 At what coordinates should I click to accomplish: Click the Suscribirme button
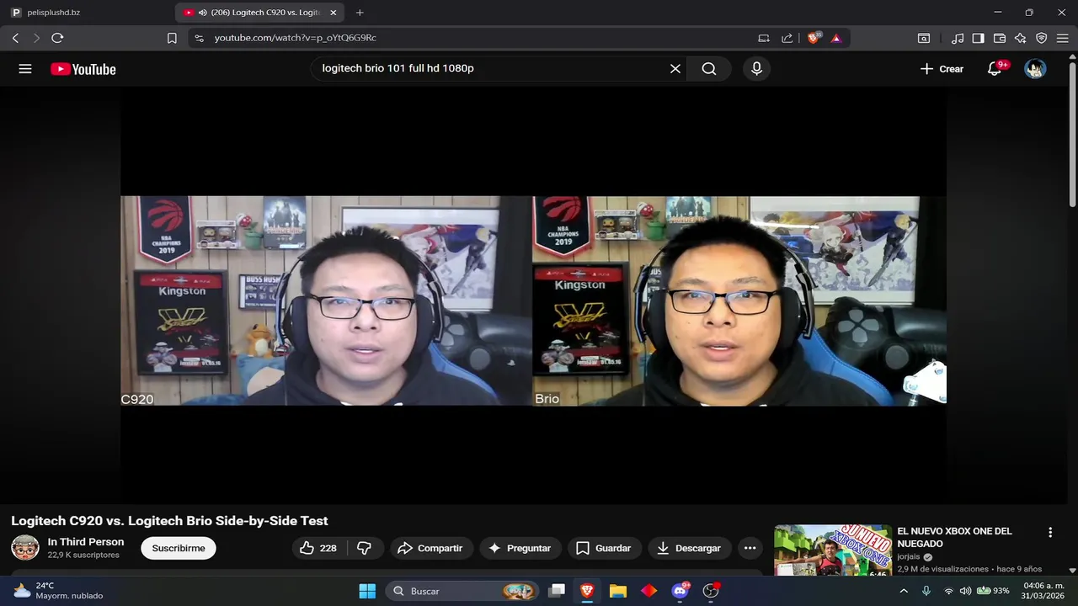tap(179, 548)
